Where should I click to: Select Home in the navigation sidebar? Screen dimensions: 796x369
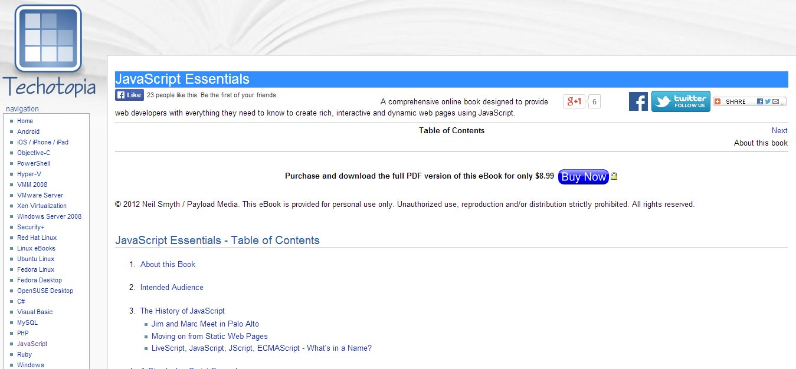click(x=25, y=121)
